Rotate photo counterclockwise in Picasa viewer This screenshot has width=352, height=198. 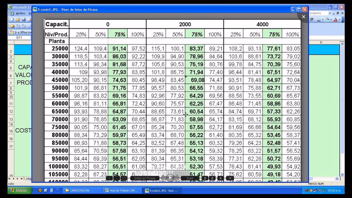tap(205, 178)
